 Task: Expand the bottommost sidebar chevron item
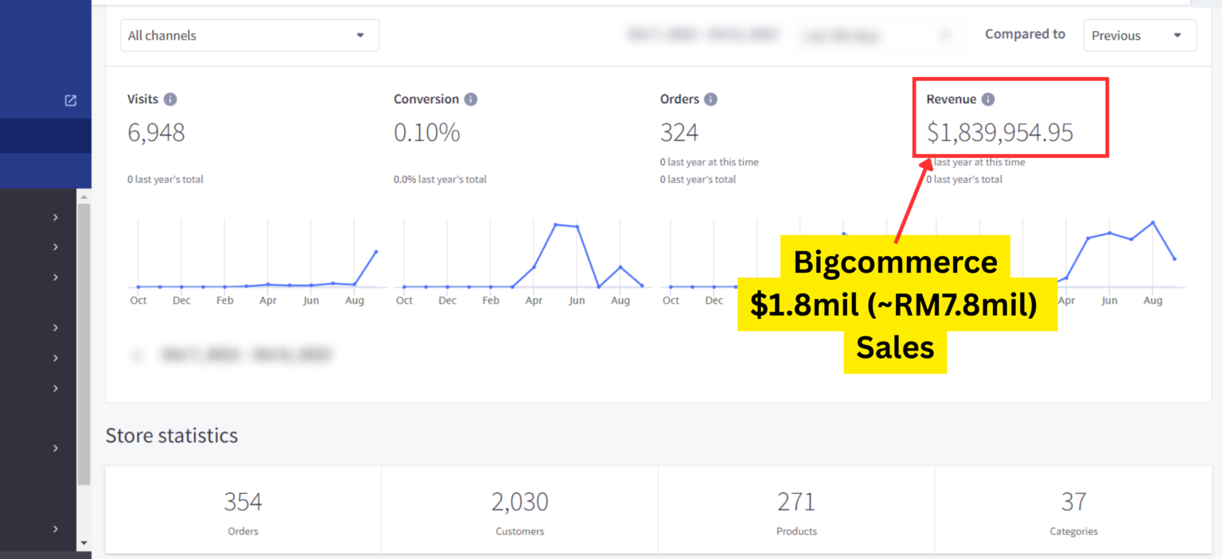(56, 529)
